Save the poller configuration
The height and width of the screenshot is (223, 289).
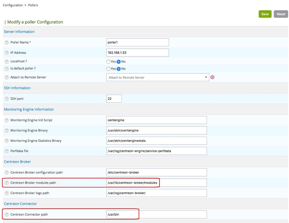pyautogui.click(x=265, y=14)
